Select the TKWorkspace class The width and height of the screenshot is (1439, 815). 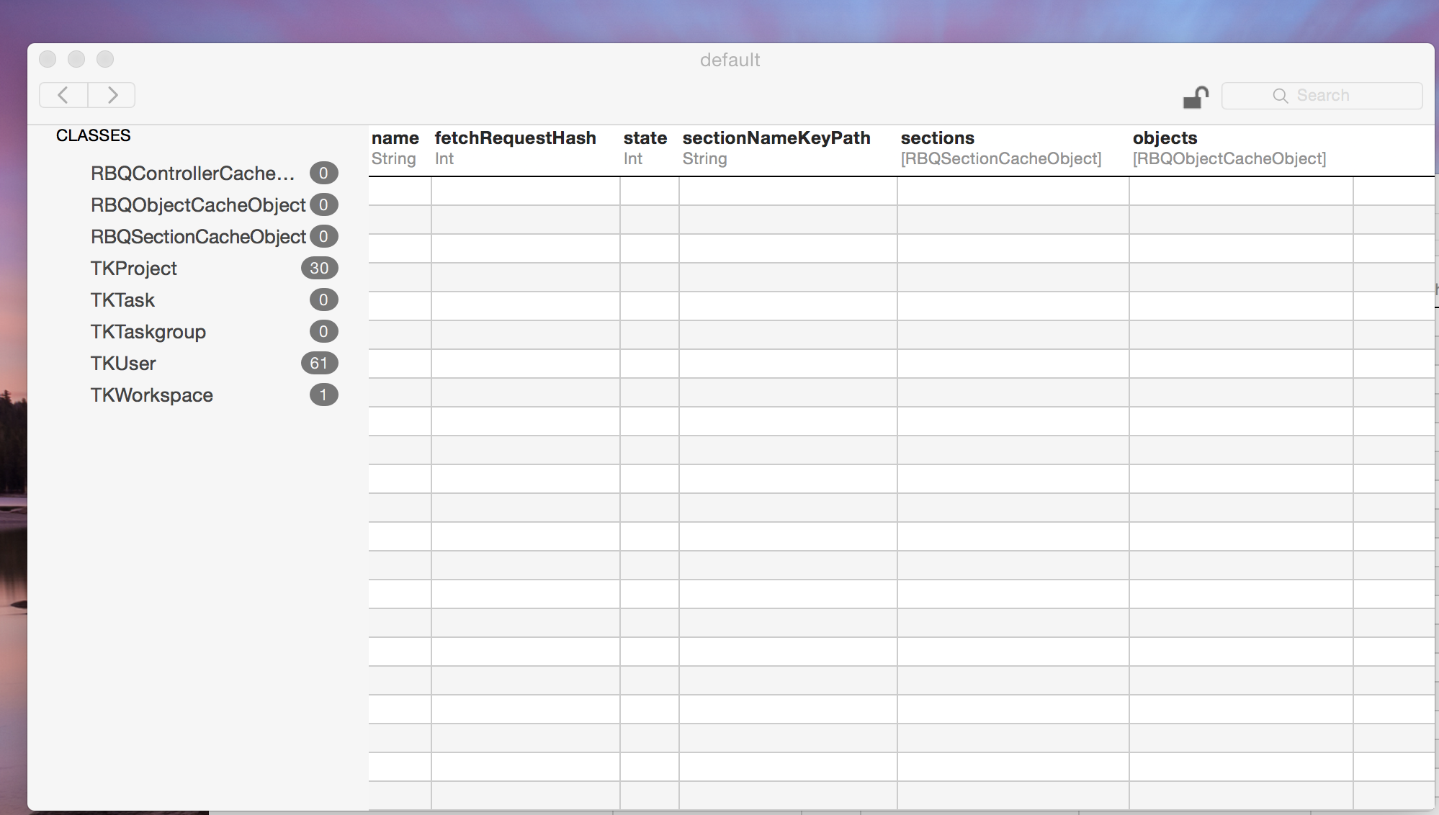[152, 395]
